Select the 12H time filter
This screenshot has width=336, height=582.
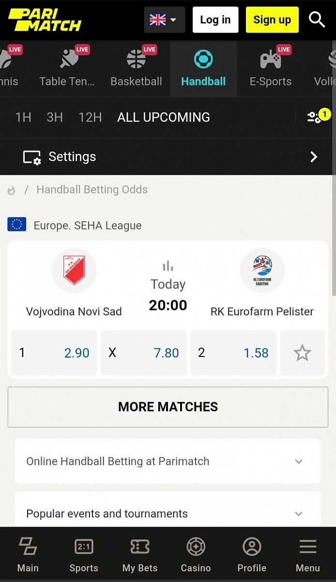tap(90, 117)
